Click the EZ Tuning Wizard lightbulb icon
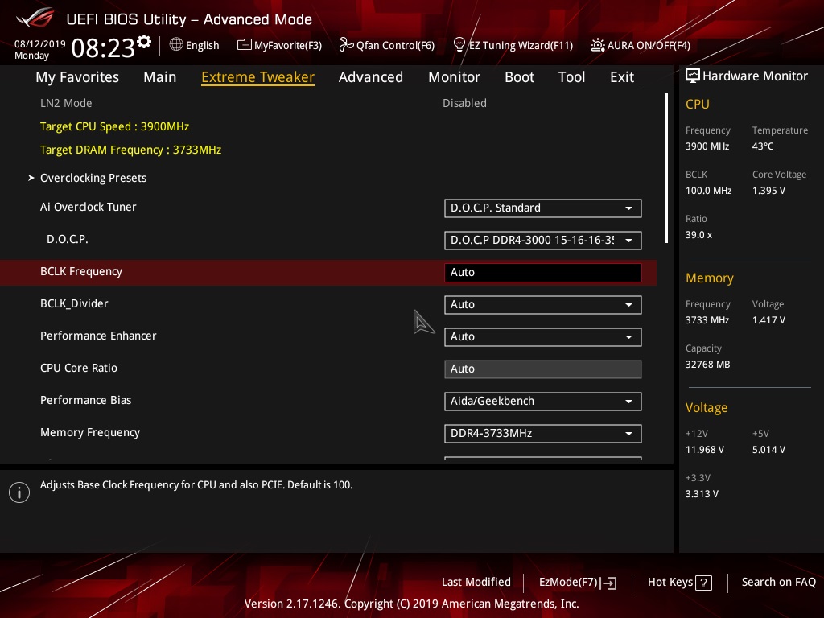The height and width of the screenshot is (618, 824). pos(459,45)
